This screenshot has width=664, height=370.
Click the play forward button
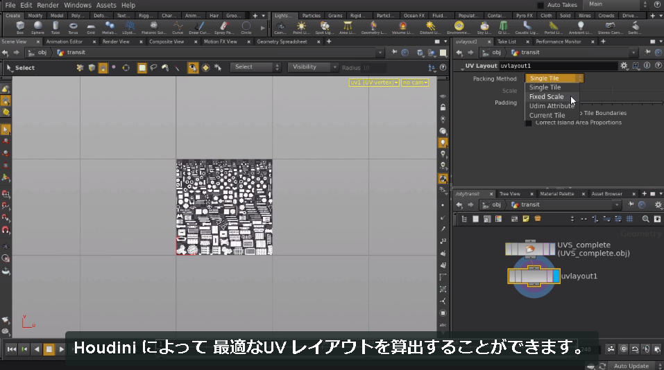tap(61, 349)
